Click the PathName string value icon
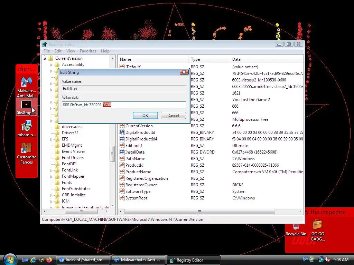Image resolution: width=354 pixels, height=265 pixels. [x=122, y=158]
